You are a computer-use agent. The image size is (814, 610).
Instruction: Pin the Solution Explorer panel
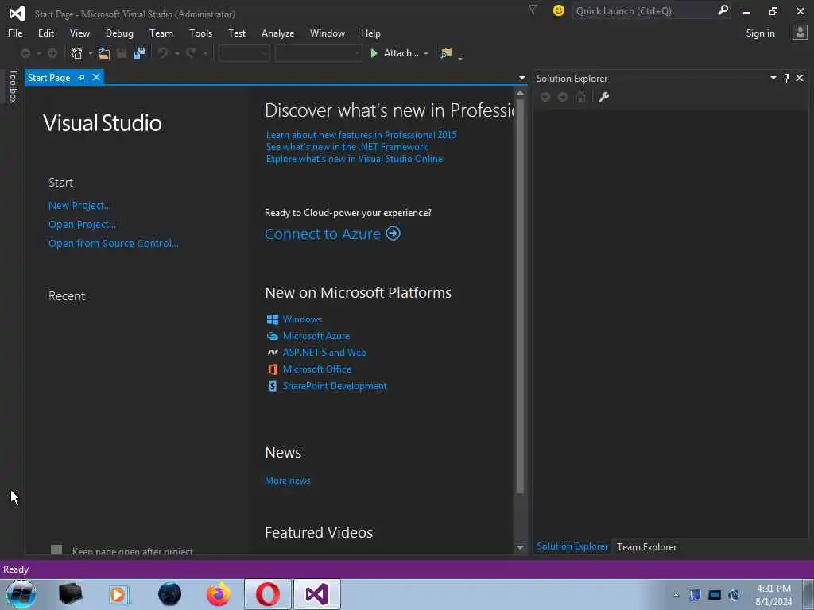[x=786, y=78]
